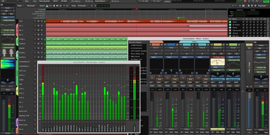Click the Fader processor on PIANO L strip
Screen dimensions: 270x135
point(187,57)
